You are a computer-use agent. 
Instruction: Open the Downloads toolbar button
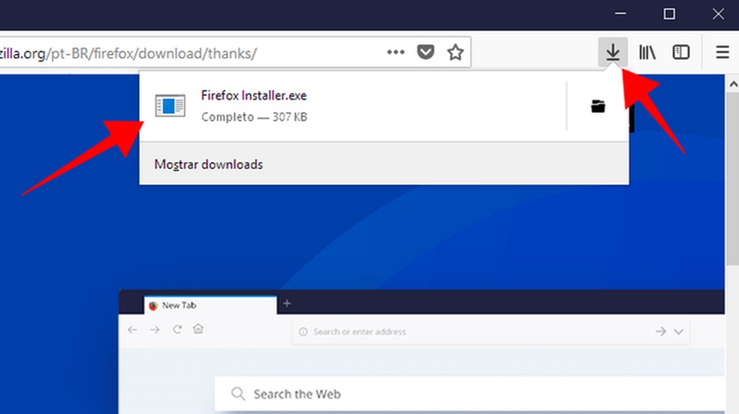[613, 52]
